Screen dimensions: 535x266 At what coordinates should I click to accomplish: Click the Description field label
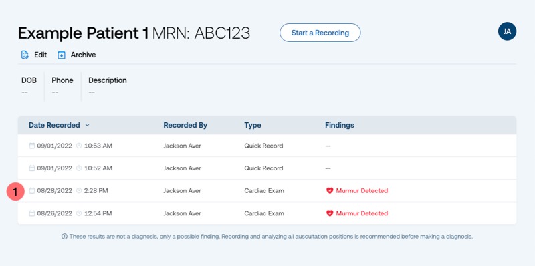(x=108, y=80)
